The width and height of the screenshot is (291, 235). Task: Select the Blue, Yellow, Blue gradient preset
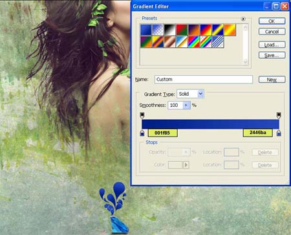218,30
